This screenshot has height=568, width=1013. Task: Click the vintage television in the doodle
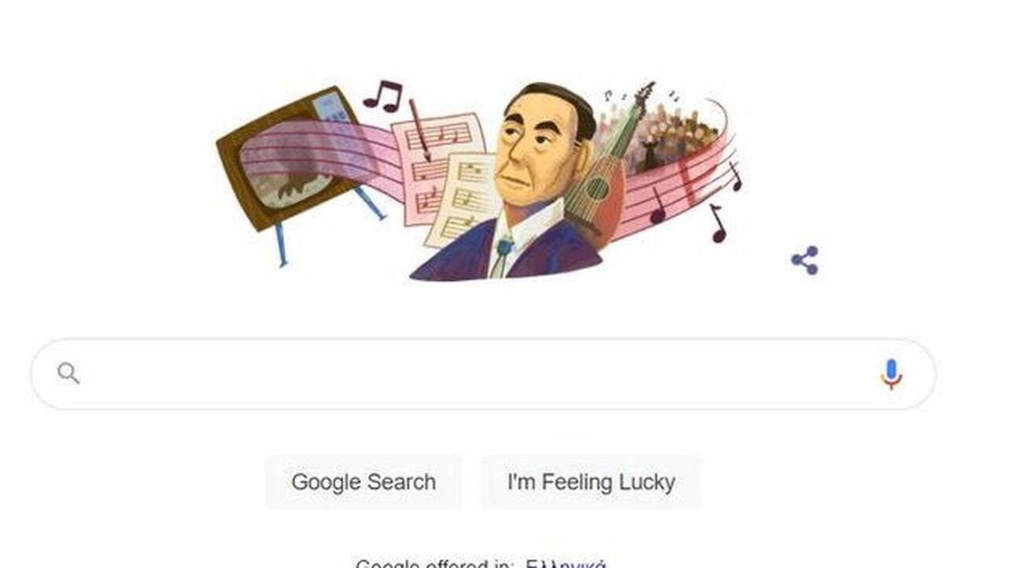pyautogui.click(x=292, y=157)
